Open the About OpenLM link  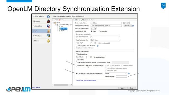pos(36,87)
